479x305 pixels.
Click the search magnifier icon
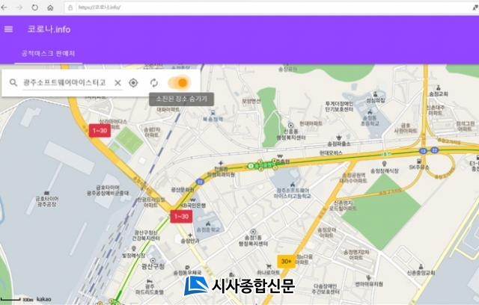[13, 82]
